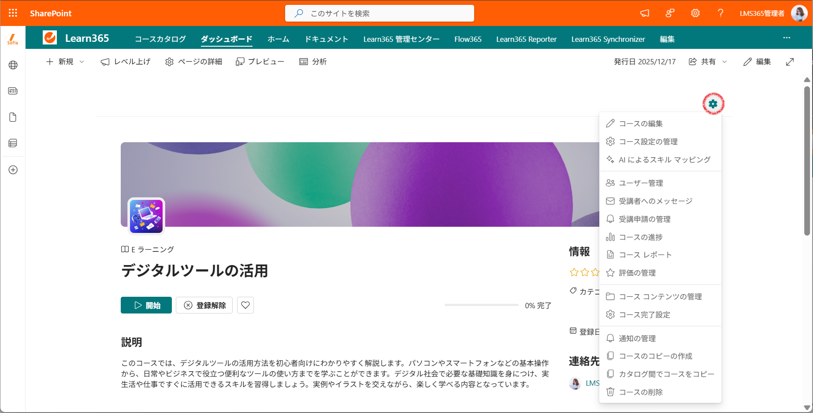Click the 編集 page edit pencil button
The image size is (813, 413).
757,62
